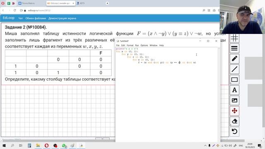Image resolution: width=265 pixels, height=149 pixels.
Task: Click the line starting with f = in IDLE editor
Action: pyautogui.click(x=167, y=62)
